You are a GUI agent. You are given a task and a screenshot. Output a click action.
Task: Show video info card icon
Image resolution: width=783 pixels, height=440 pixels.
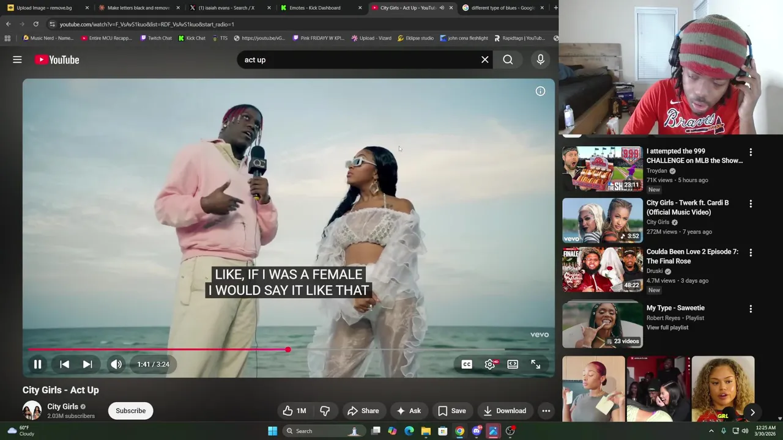[x=540, y=91]
